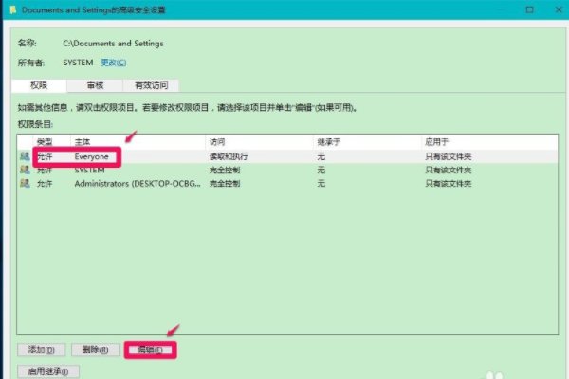Click the user icon of the Everyone row
The image size is (569, 379).
25,156
